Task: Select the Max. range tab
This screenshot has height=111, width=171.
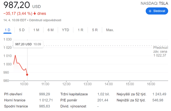Action: coord(110,30)
